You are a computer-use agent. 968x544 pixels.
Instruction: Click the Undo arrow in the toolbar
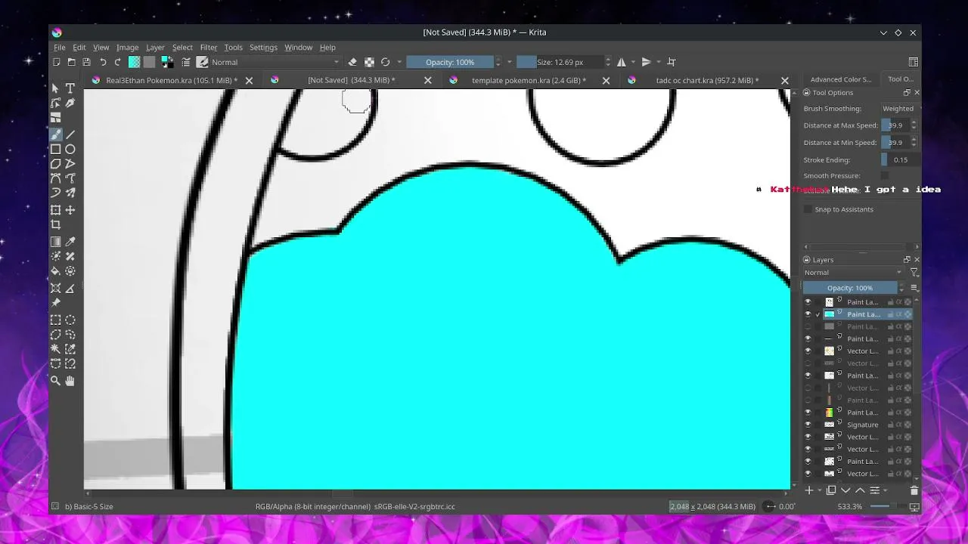pyautogui.click(x=103, y=62)
